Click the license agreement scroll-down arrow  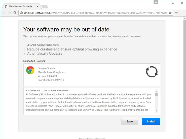pos(157,111)
